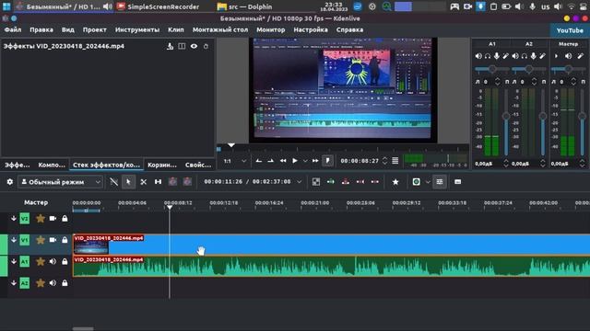Set zone out point in monitor

point(270,161)
